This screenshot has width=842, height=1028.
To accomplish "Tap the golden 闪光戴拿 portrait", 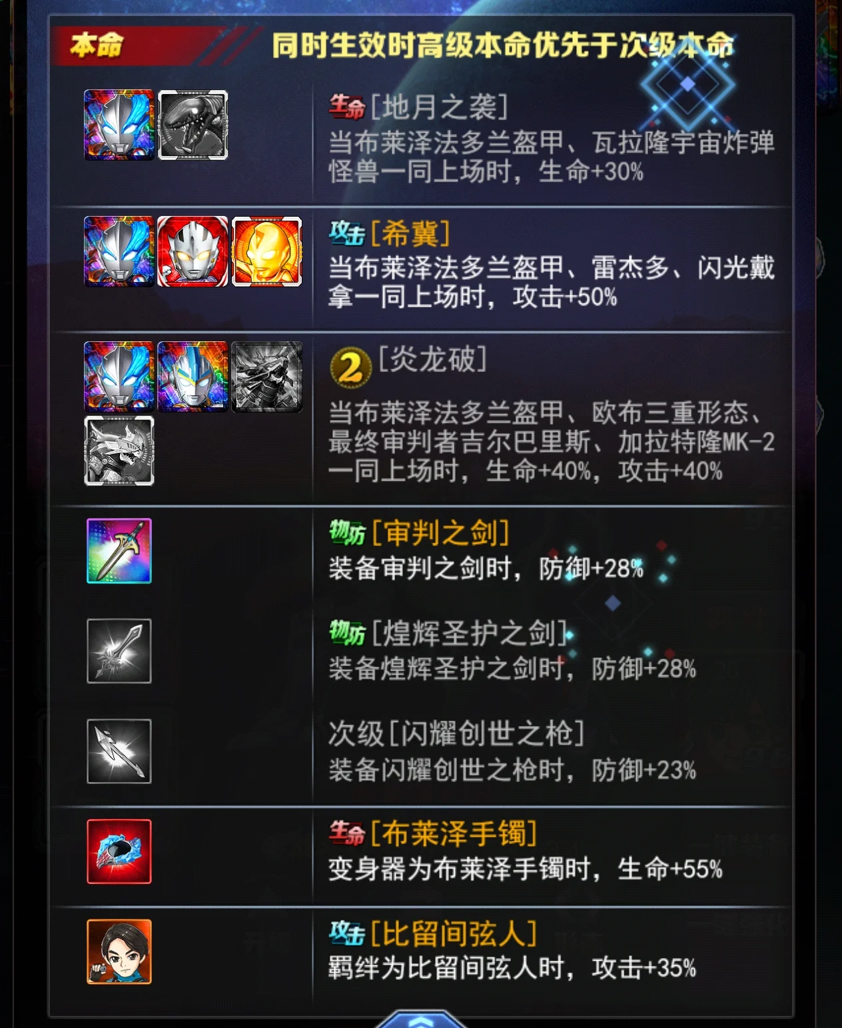I will tap(266, 251).
